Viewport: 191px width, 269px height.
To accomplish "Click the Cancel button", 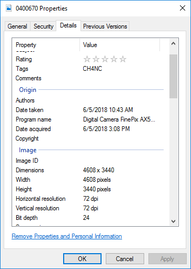I will pyautogui.click(x=125, y=259).
